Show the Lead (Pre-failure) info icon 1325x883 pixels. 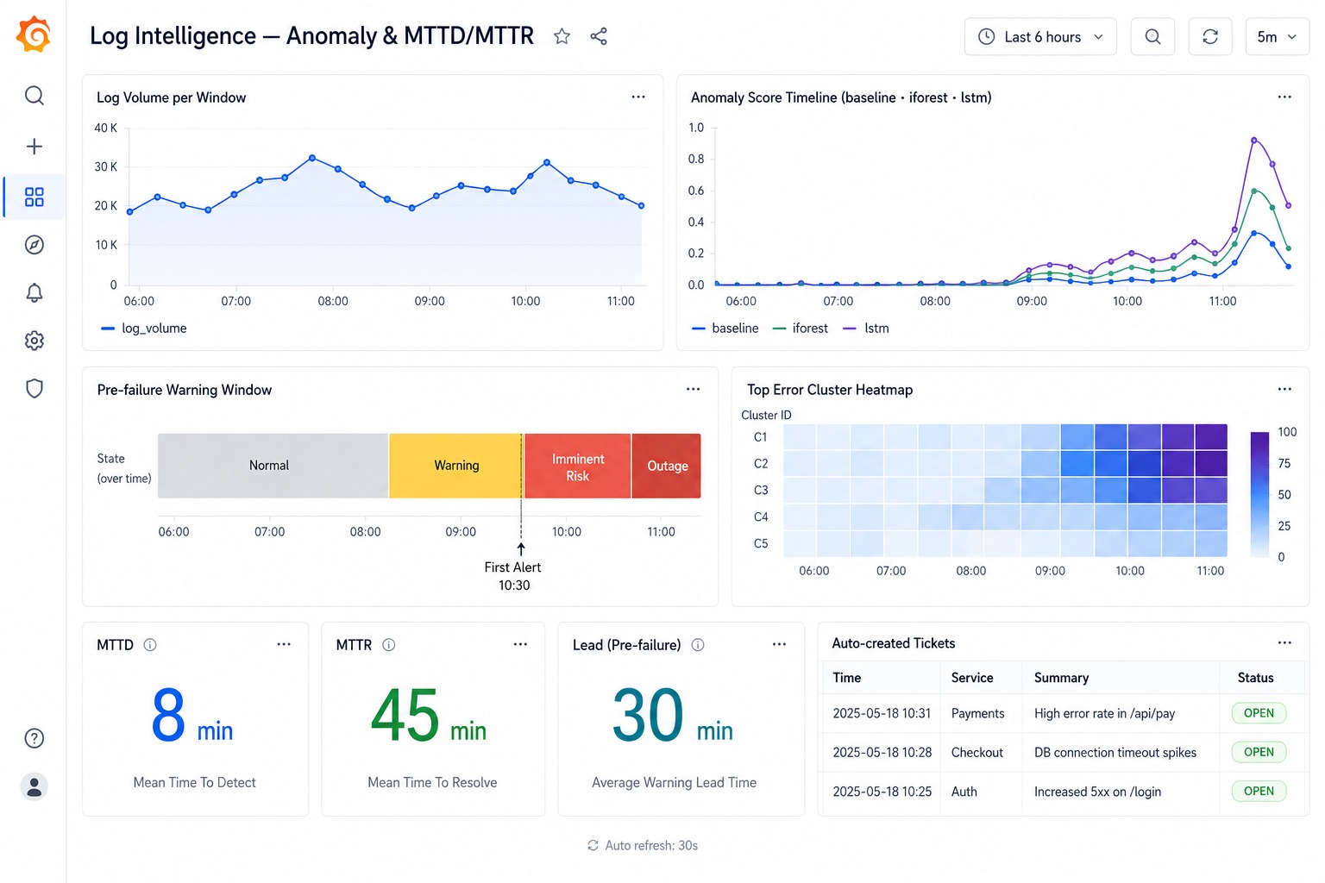tap(698, 645)
